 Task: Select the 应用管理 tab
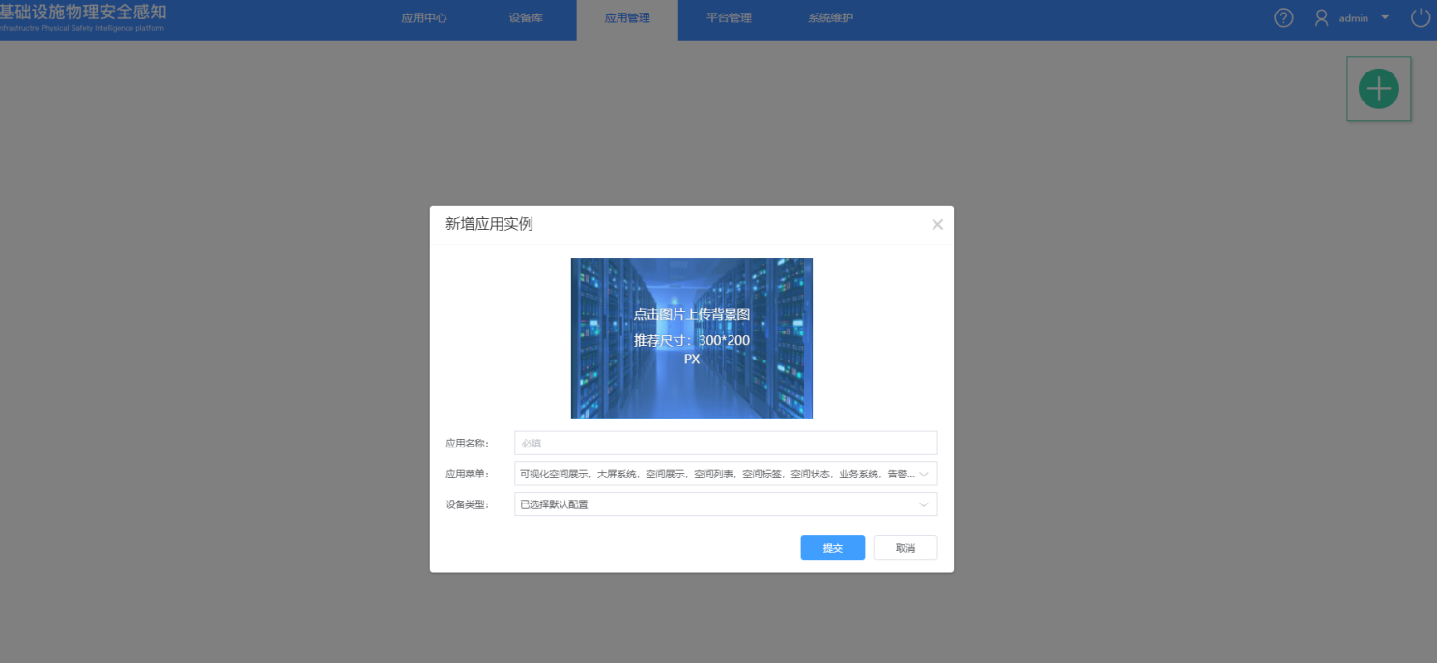(x=627, y=18)
